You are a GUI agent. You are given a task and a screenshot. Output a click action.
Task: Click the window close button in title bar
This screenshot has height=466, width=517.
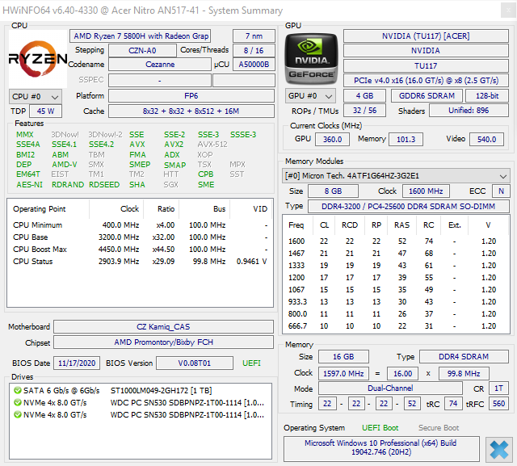tap(508, 10)
